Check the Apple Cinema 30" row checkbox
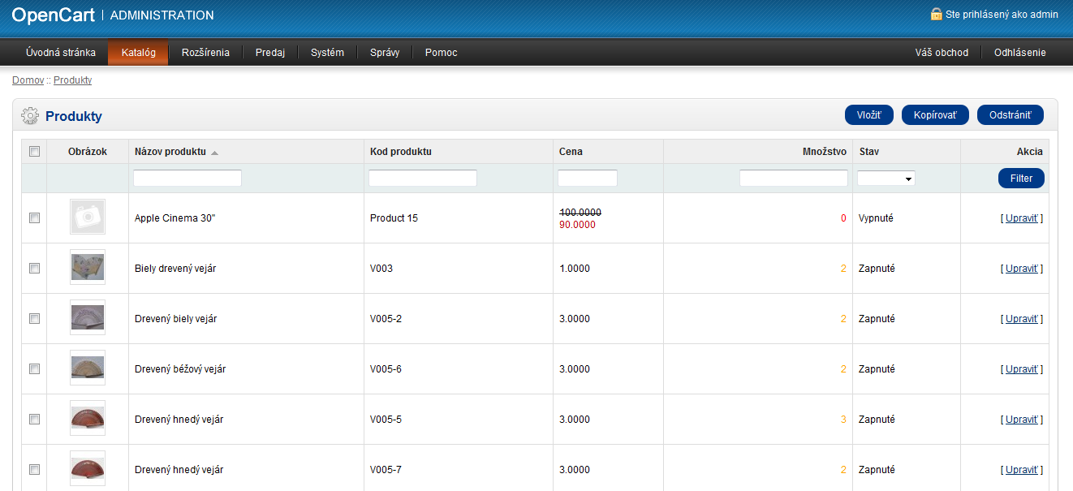Screen dimensions: 1073x491 click(34, 218)
